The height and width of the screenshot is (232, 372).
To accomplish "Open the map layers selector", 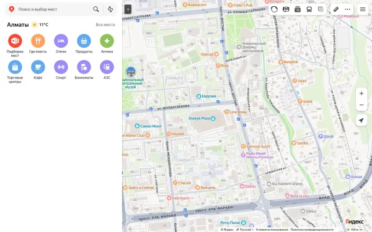I will 321,9.
